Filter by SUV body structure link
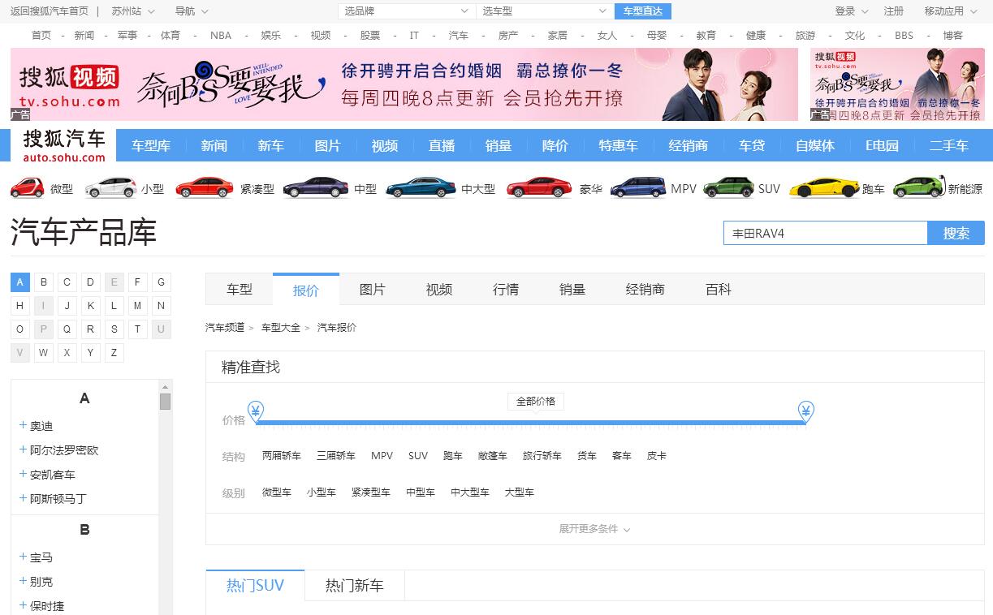Screen dimensions: 993x615 (x=417, y=456)
